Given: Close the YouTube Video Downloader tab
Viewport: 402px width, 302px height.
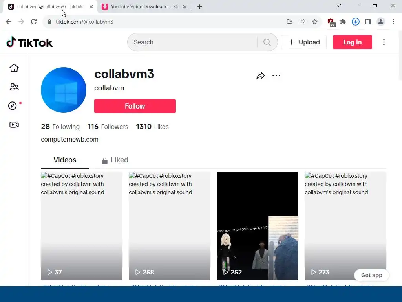Looking at the screenshot, I should pos(185,7).
